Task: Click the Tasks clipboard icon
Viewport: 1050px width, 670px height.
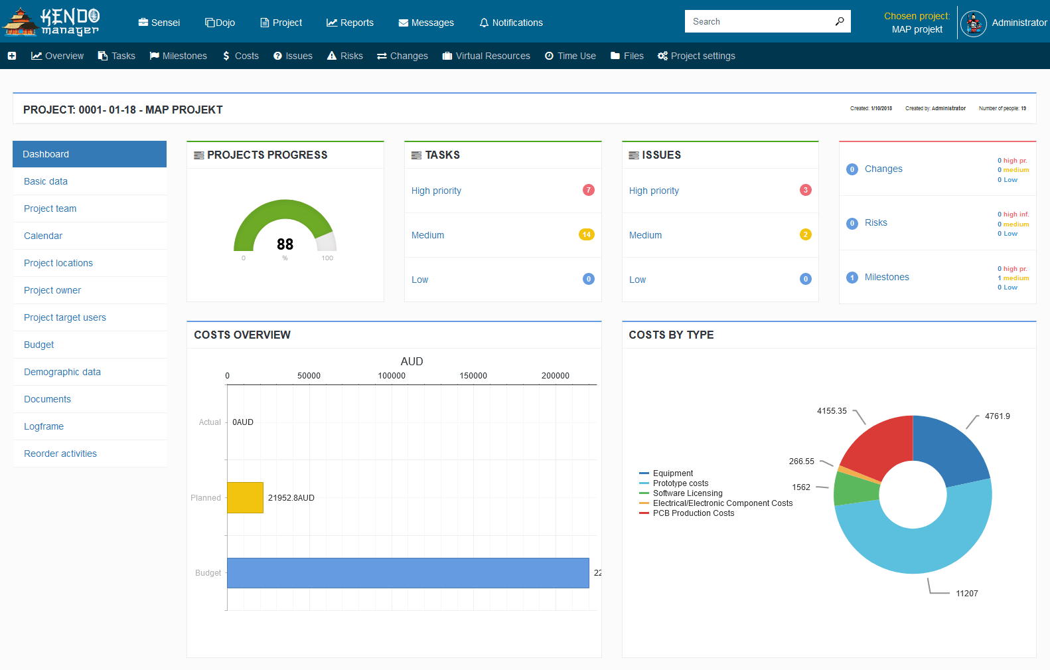Action: click(103, 56)
